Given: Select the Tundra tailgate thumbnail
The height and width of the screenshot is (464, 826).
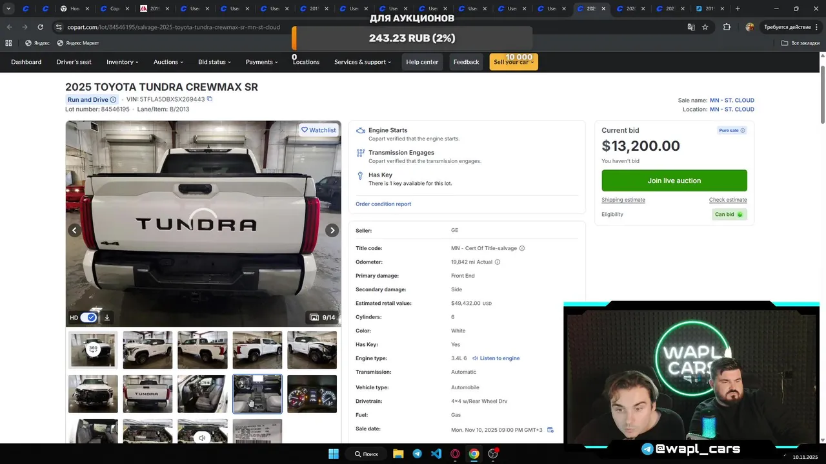Looking at the screenshot, I should [x=148, y=394].
